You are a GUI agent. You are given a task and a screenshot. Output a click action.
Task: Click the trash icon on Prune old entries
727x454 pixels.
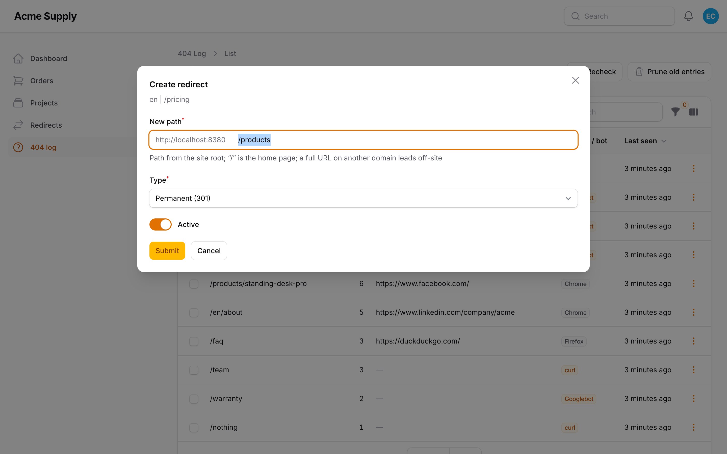pyautogui.click(x=639, y=72)
